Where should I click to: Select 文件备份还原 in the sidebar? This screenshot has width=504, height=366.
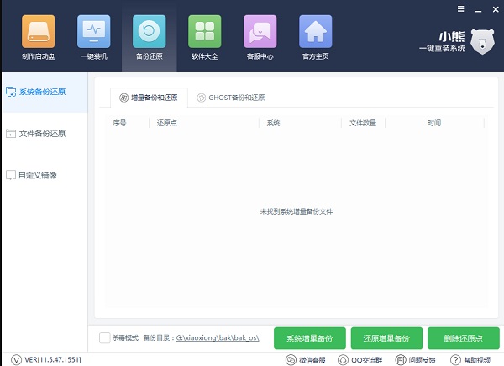(42, 134)
